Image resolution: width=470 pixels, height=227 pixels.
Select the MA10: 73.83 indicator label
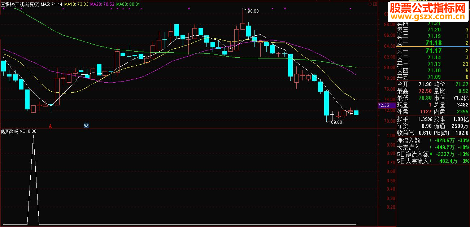point(76,4)
